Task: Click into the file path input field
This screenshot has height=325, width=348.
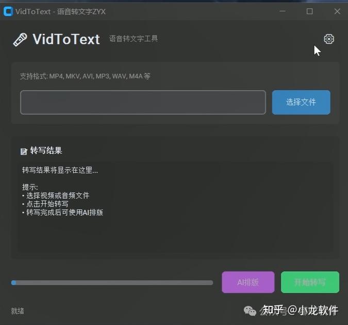Action: [143, 102]
